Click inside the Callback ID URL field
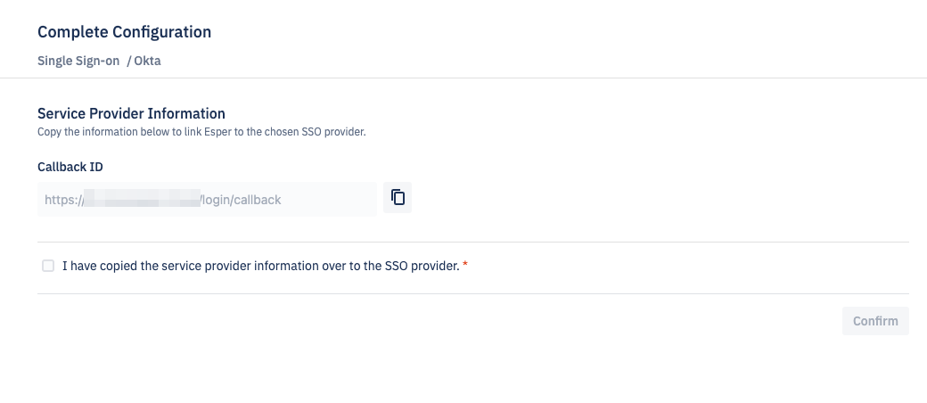The image size is (927, 403). (x=207, y=200)
